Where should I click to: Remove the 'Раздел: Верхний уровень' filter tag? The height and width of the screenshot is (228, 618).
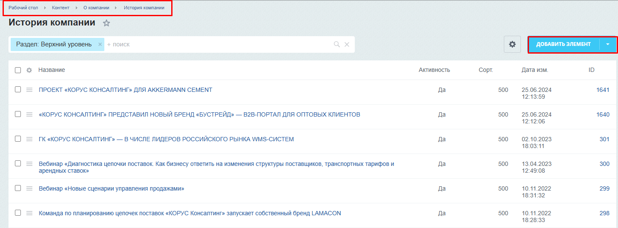click(x=100, y=44)
